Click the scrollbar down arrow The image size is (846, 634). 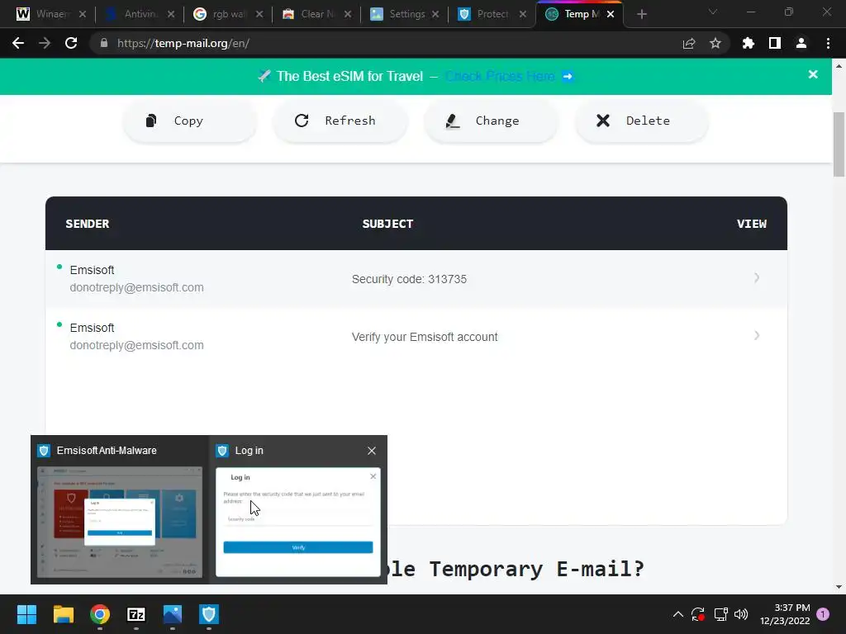pos(839,587)
